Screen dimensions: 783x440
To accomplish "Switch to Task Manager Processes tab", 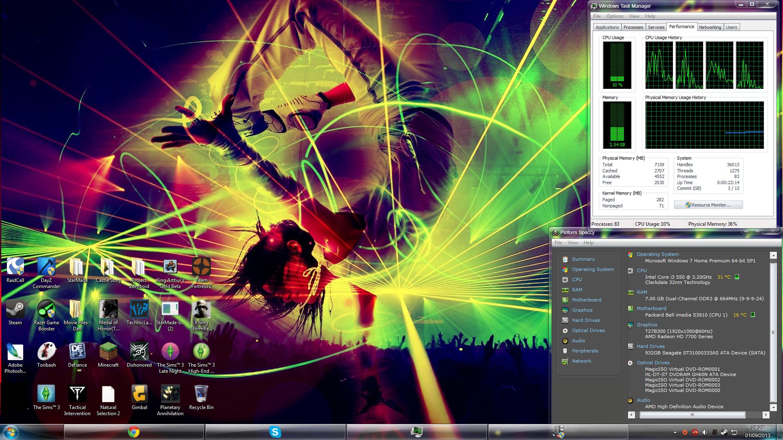I will [633, 27].
